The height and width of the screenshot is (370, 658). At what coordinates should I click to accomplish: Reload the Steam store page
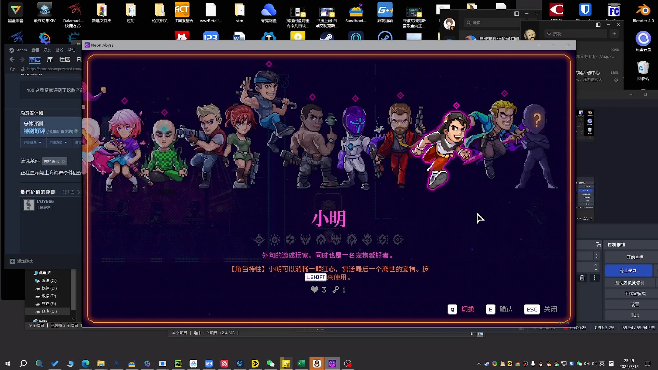[12, 69]
